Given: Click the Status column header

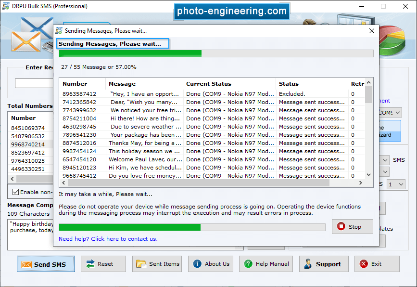Looking at the screenshot, I should 312,84.
